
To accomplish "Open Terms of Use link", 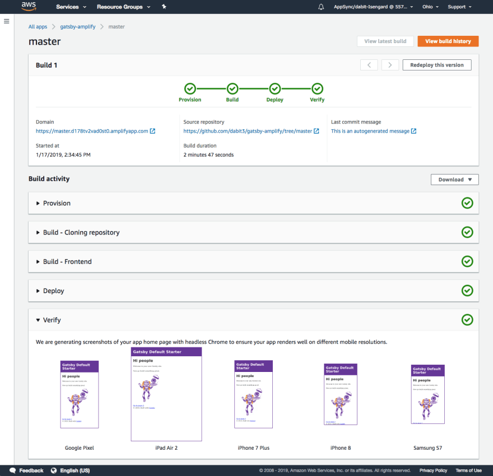I will pyautogui.click(x=468, y=470).
